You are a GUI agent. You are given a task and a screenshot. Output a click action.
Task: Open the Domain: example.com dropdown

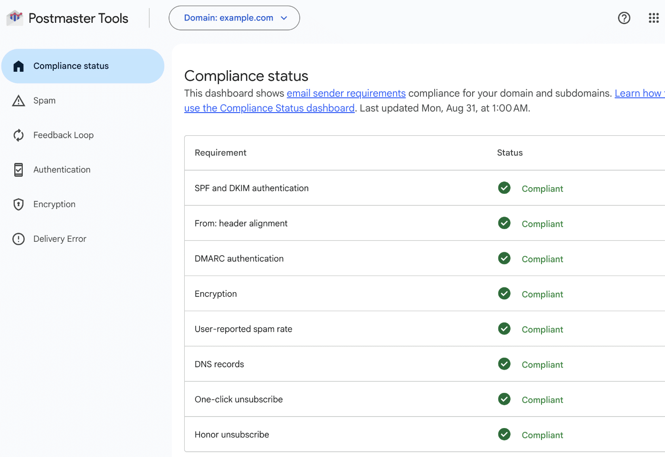click(x=234, y=18)
